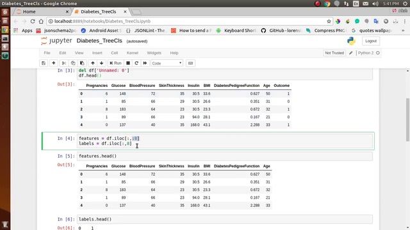Open the trash in the Ubuntu launcher
Viewport: 410px width, 230px height.
tap(5, 224)
